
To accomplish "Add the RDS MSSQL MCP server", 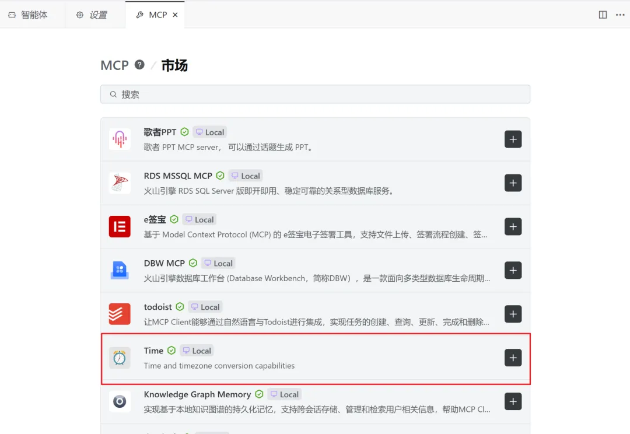I will click(x=513, y=183).
